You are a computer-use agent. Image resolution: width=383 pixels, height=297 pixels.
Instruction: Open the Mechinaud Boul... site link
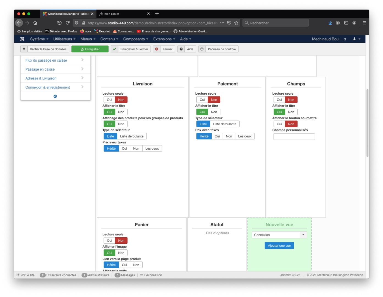pos(329,39)
